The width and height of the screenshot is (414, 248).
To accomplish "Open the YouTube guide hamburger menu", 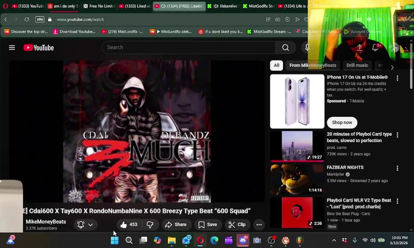I will click(x=12, y=48).
